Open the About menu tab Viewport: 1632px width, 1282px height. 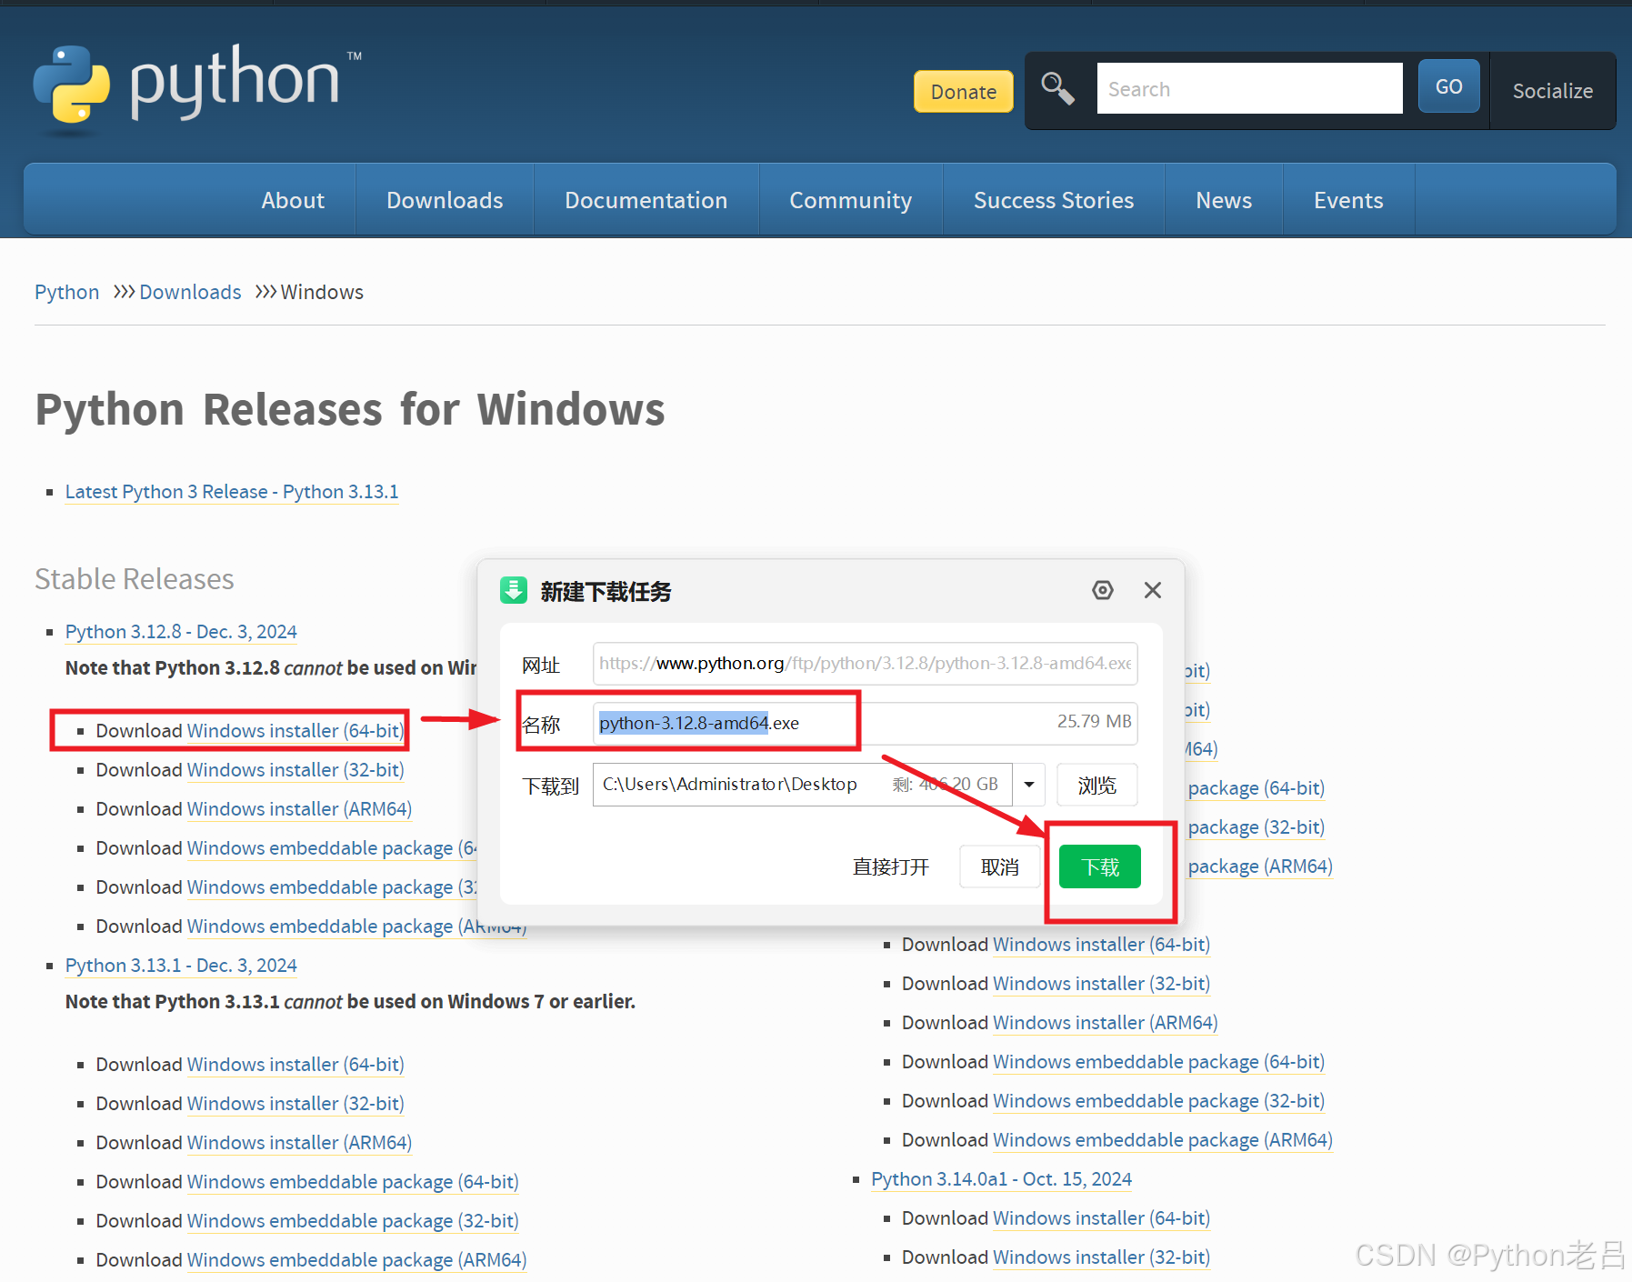293,200
